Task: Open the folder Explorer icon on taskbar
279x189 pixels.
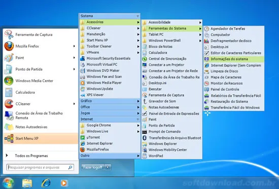Action: (27, 183)
